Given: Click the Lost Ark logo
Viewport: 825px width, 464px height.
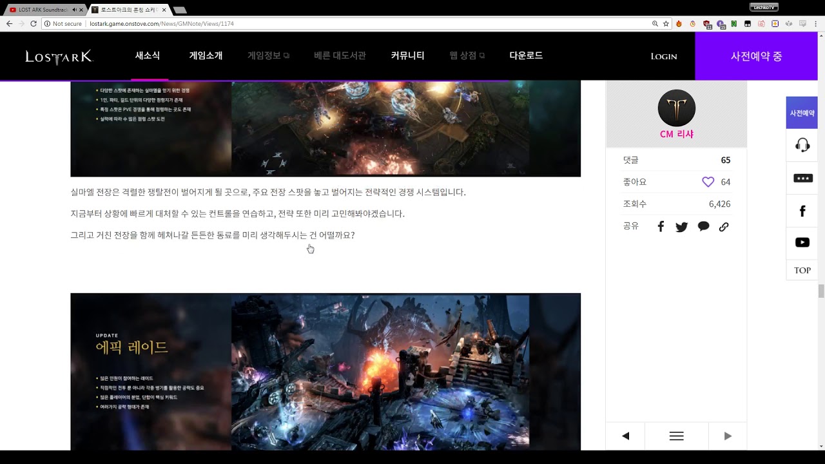Looking at the screenshot, I should point(59,57).
